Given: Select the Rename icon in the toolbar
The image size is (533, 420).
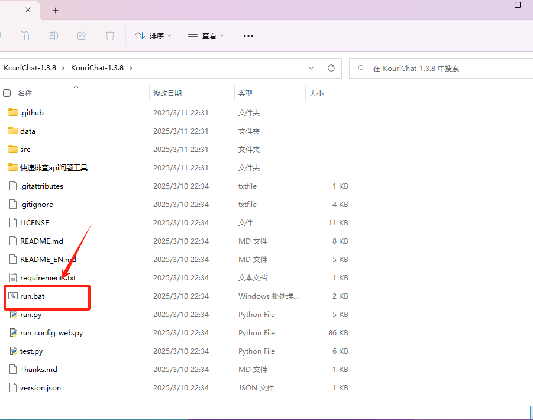Looking at the screenshot, I should 53,35.
